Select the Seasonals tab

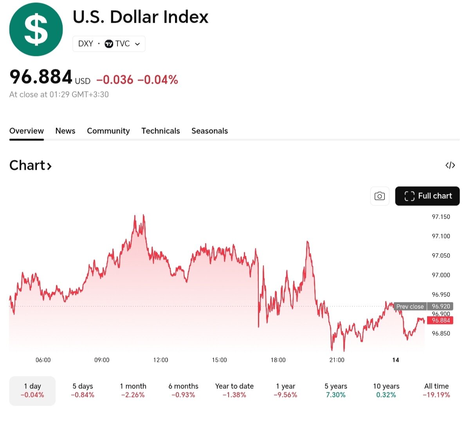tap(209, 131)
